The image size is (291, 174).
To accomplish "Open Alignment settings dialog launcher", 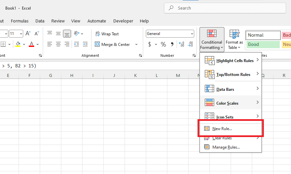I will point(141,55).
